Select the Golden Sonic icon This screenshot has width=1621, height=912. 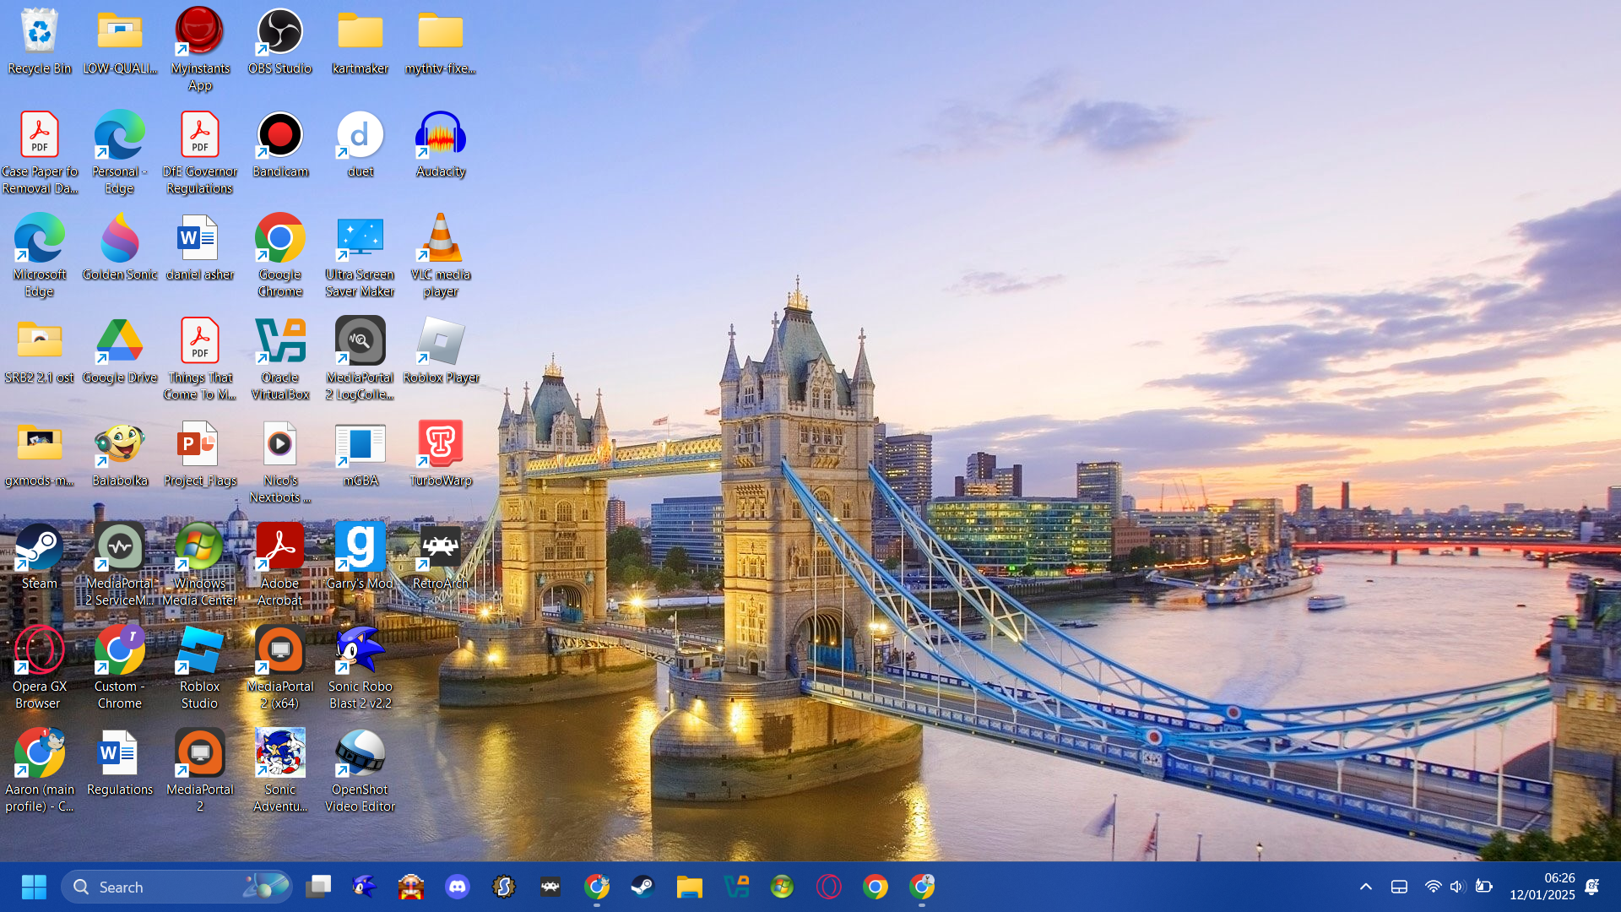click(x=119, y=238)
